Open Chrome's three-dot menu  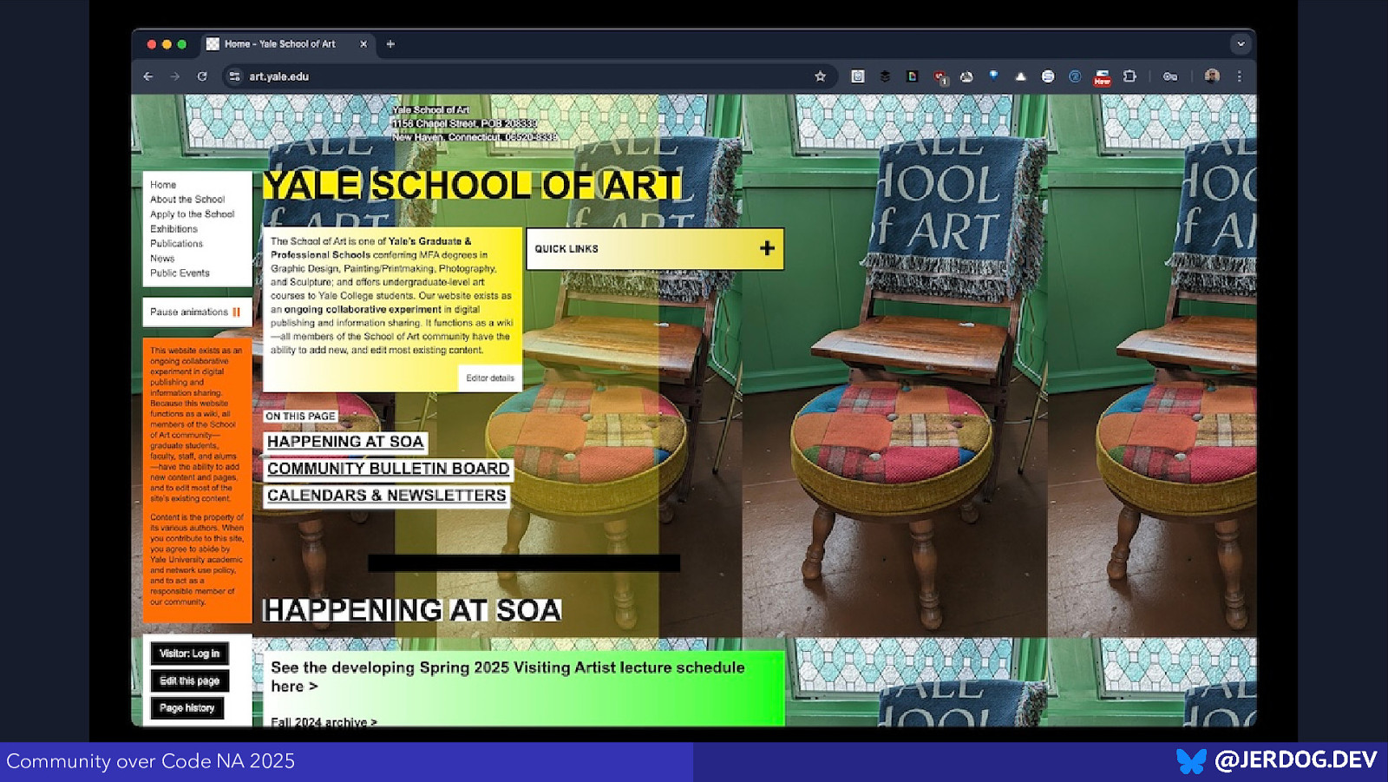1240,76
